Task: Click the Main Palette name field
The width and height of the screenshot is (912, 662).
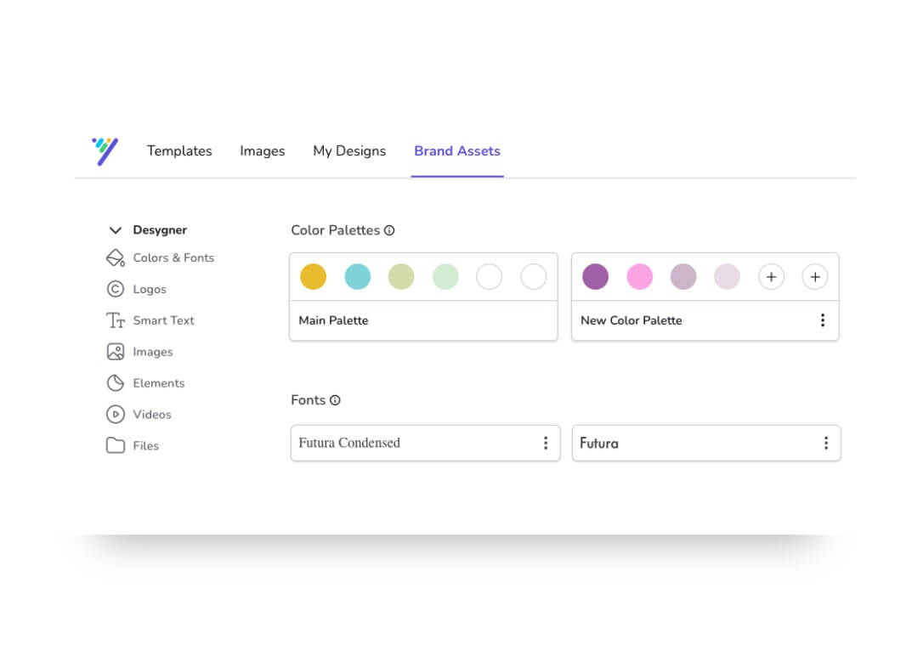Action: click(333, 320)
